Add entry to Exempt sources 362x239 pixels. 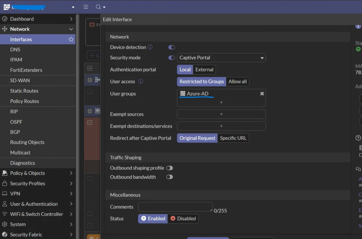pyautogui.click(x=222, y=114)
